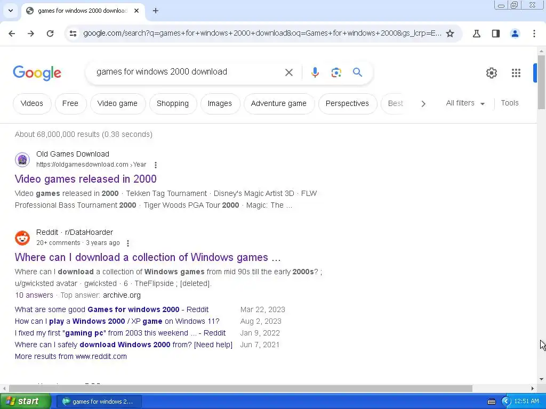Open the side panel icon
The width and height of the screenshot is (546, 409).
click(x=496, y=34)
